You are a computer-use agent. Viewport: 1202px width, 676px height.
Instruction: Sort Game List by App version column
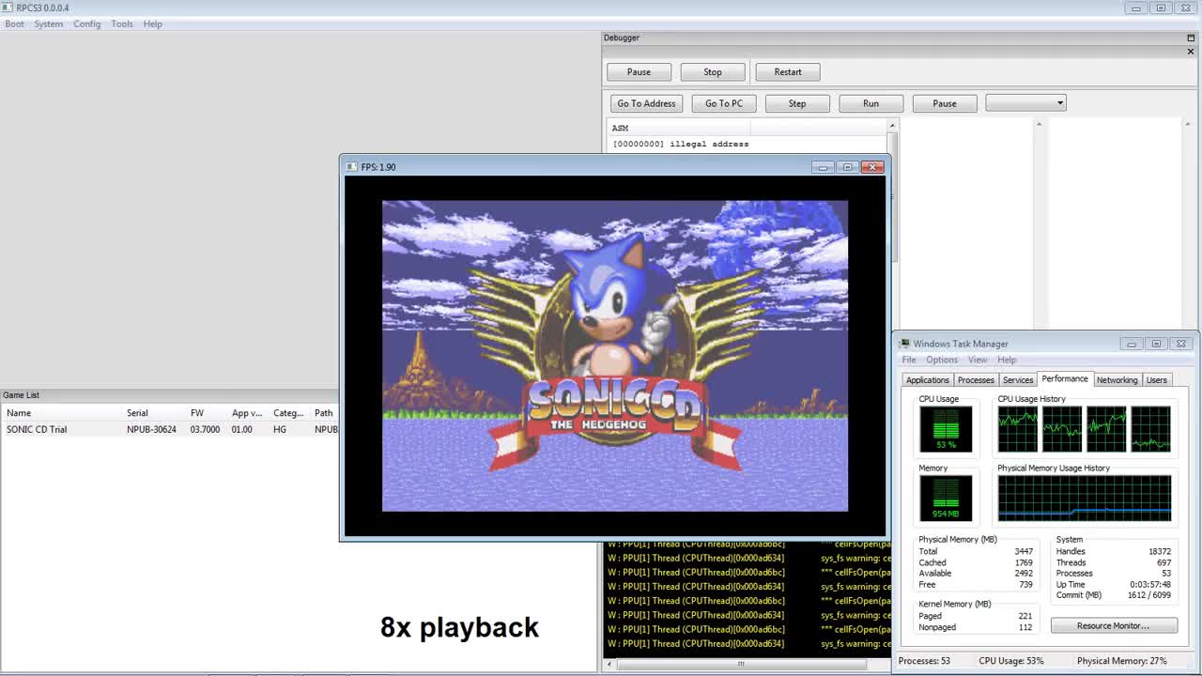248,413
